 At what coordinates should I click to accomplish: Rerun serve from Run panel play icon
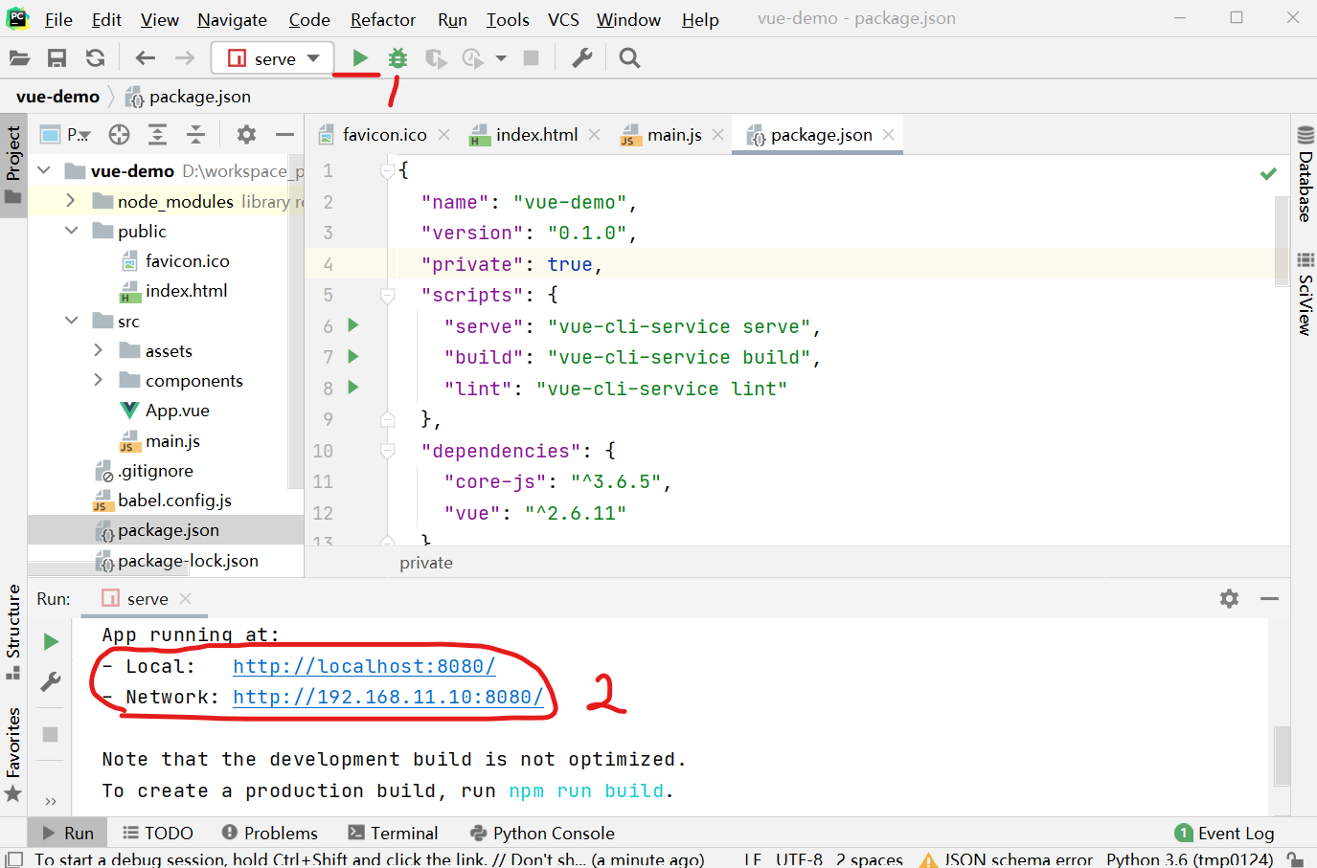point(51,641)
